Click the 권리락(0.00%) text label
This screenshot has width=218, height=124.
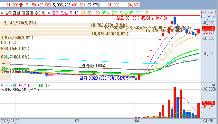pos(94,66)
